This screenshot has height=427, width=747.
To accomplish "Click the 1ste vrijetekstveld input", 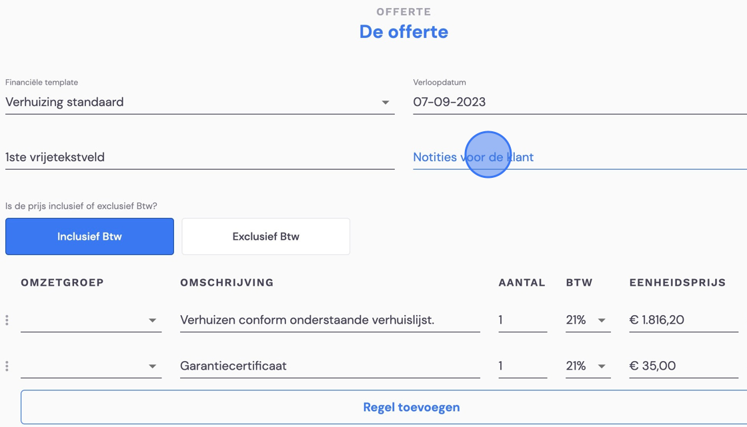I will click(199, 157).
